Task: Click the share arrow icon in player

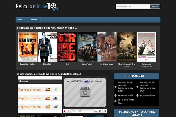Action: tap(100, 111)
